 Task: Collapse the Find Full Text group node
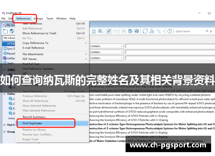pos(4,125)
